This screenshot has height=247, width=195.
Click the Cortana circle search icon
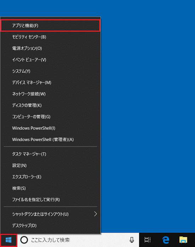pos(24,240)
